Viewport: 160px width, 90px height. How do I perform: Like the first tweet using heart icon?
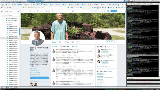pyautogui.click(x=69, y=55)
